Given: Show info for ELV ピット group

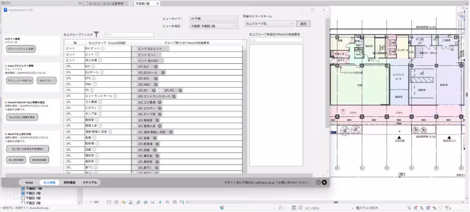Looking at the screenshot, I should tap(103, 49).
